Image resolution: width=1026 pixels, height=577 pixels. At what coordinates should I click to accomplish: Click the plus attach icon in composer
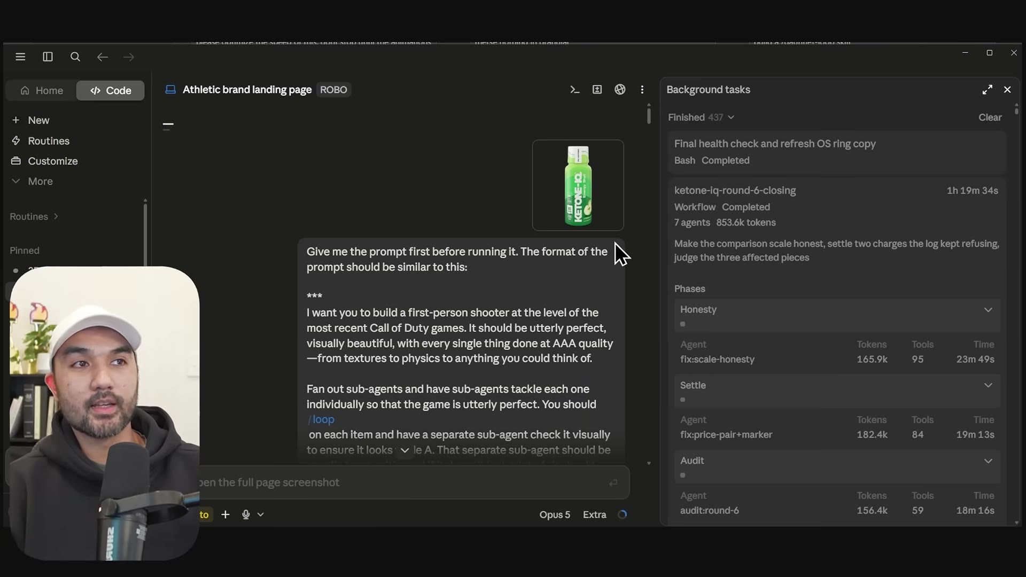(x=226, y=514)
